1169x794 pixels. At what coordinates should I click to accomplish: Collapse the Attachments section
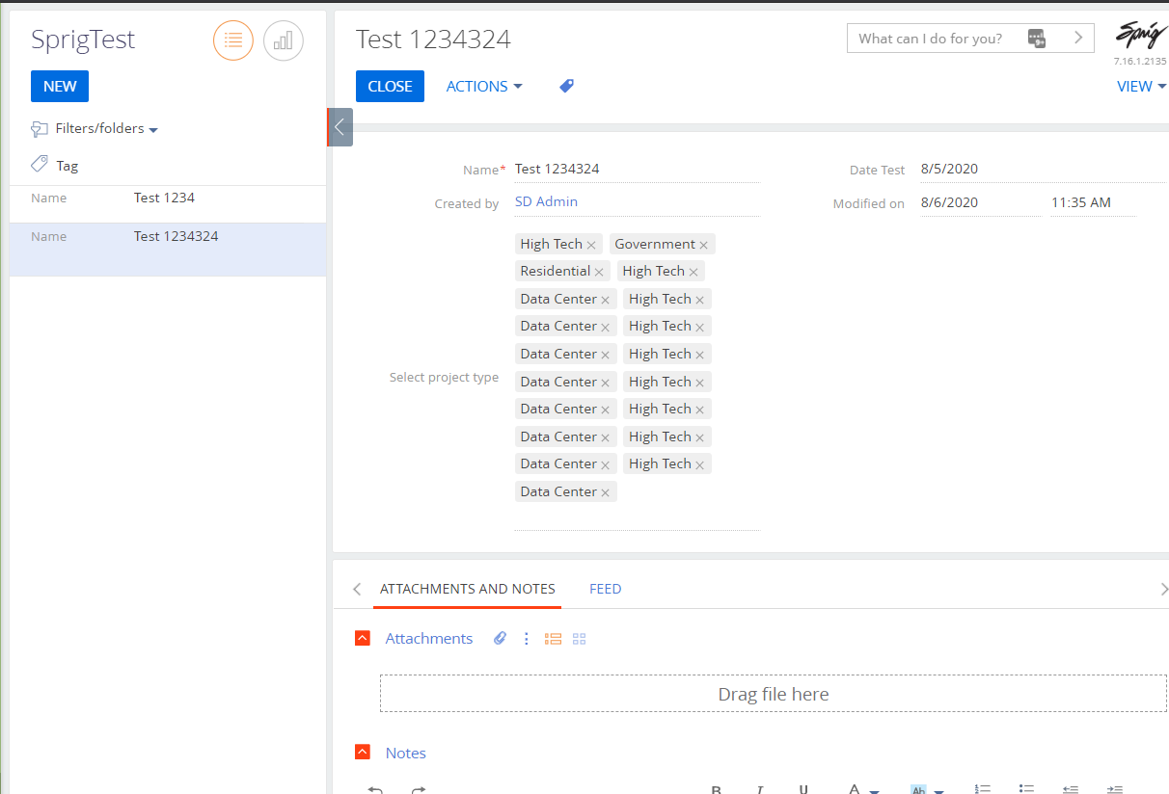363,638
